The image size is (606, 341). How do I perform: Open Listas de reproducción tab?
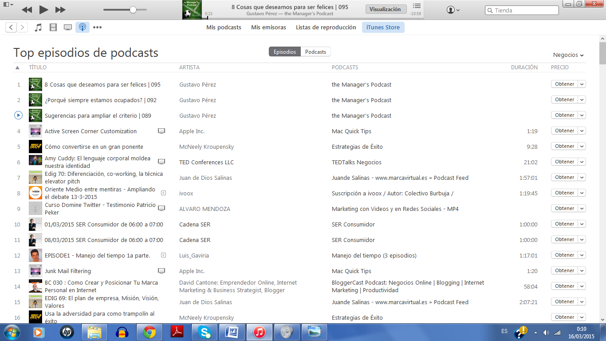coord(326,28)
